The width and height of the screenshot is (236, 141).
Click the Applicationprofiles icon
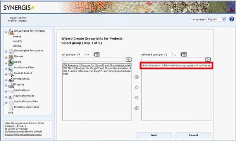[x=11, y=103]
